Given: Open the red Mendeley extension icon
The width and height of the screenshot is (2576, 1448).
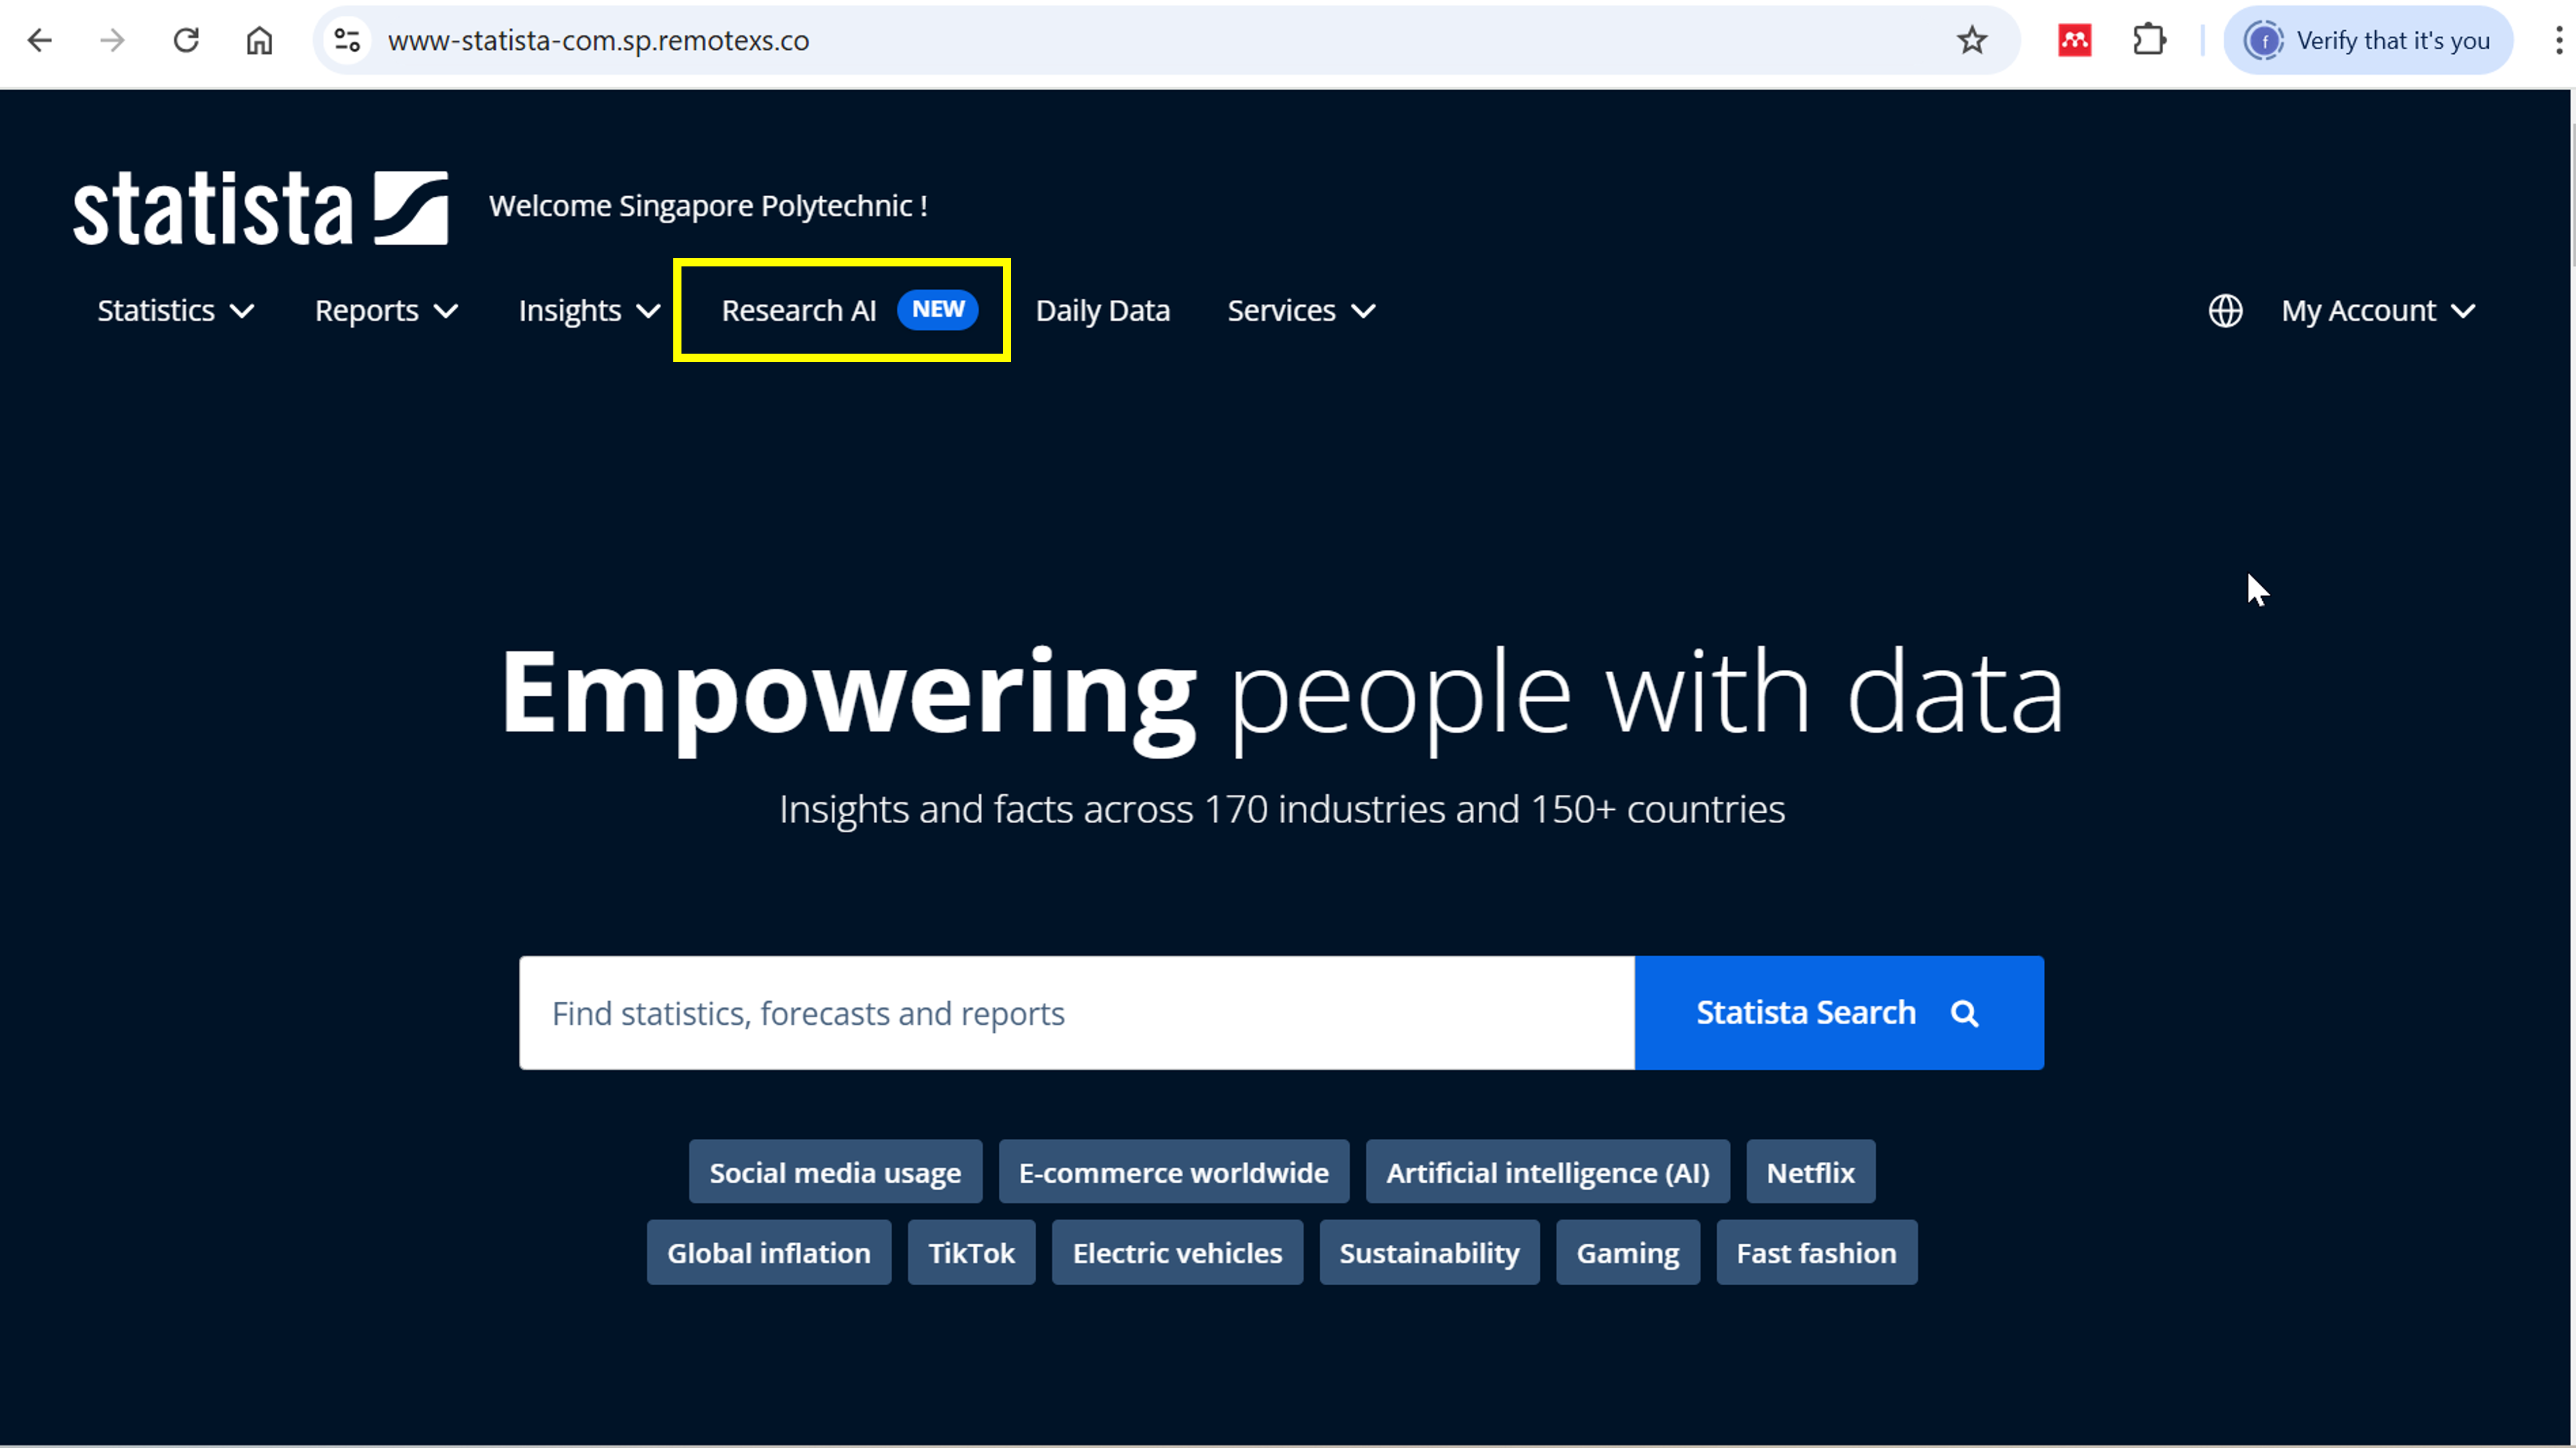Looking at the screenshot, I should pos(2075,40).
